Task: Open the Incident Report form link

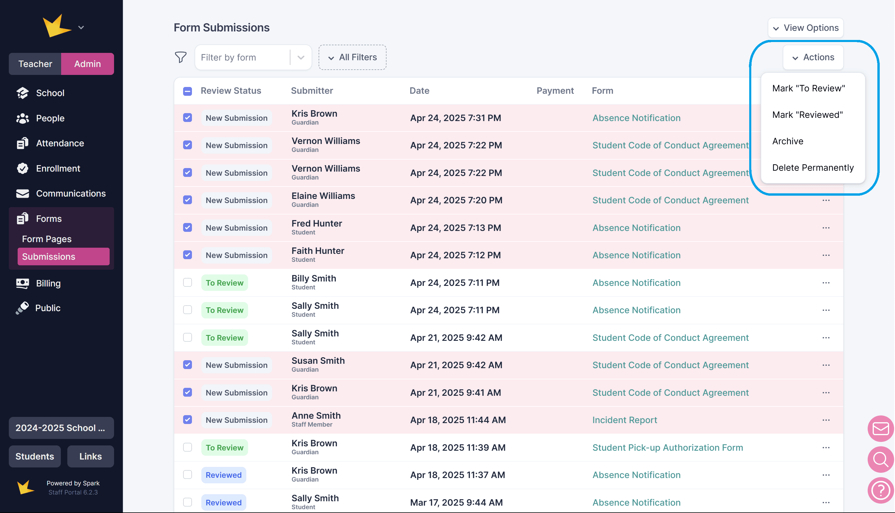Action: pos(624,420)
